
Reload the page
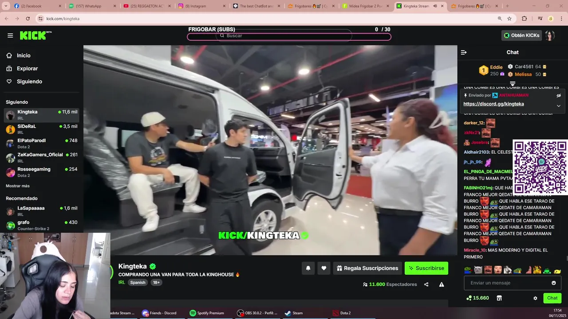point(28,19)
